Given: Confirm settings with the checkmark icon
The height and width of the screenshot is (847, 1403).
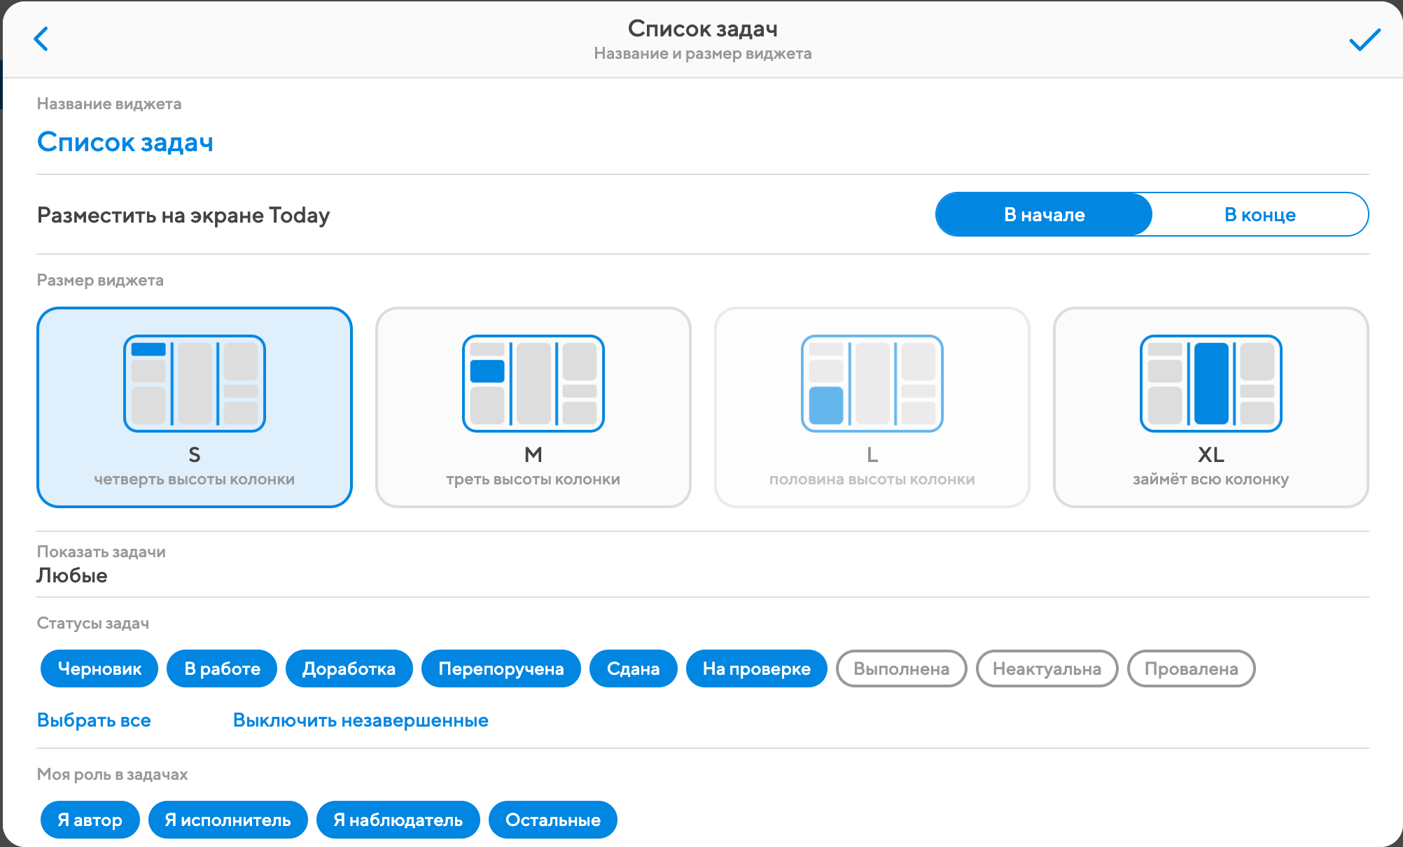Looking at the screenshot, I should tap(1364, 40).
